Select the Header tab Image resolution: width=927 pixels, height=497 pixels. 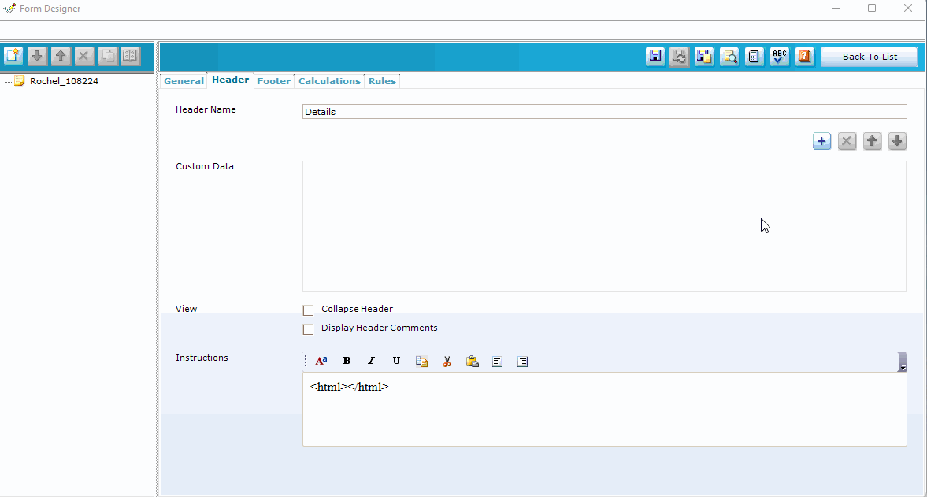click(230, 80)
